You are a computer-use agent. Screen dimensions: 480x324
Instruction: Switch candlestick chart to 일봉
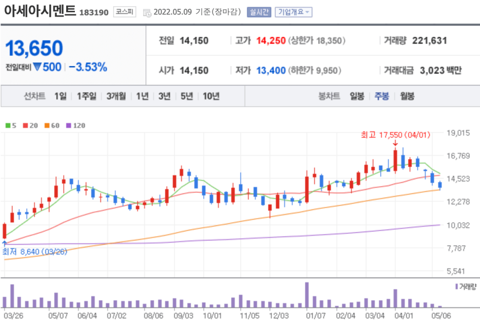click(357, 96)
